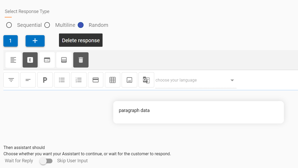The width and height of the screenshot is (298, 168).
Task: Click the Delete response button
Action: pos(81,40)
